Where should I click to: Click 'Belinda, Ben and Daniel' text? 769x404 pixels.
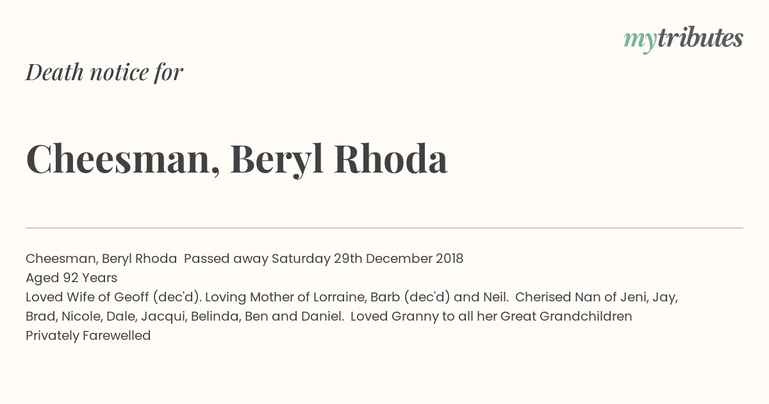(261, 316)
